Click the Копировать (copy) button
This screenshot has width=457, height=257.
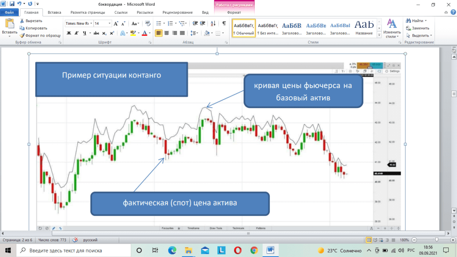pos(34,28)
